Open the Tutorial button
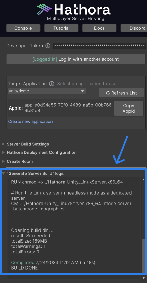Viewport: 147px width, 283px height. (61, 28)
